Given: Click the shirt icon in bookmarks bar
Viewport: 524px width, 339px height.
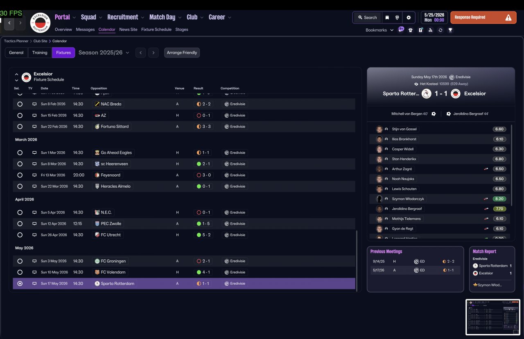Looking at the screenshot, I should point(411,30).
